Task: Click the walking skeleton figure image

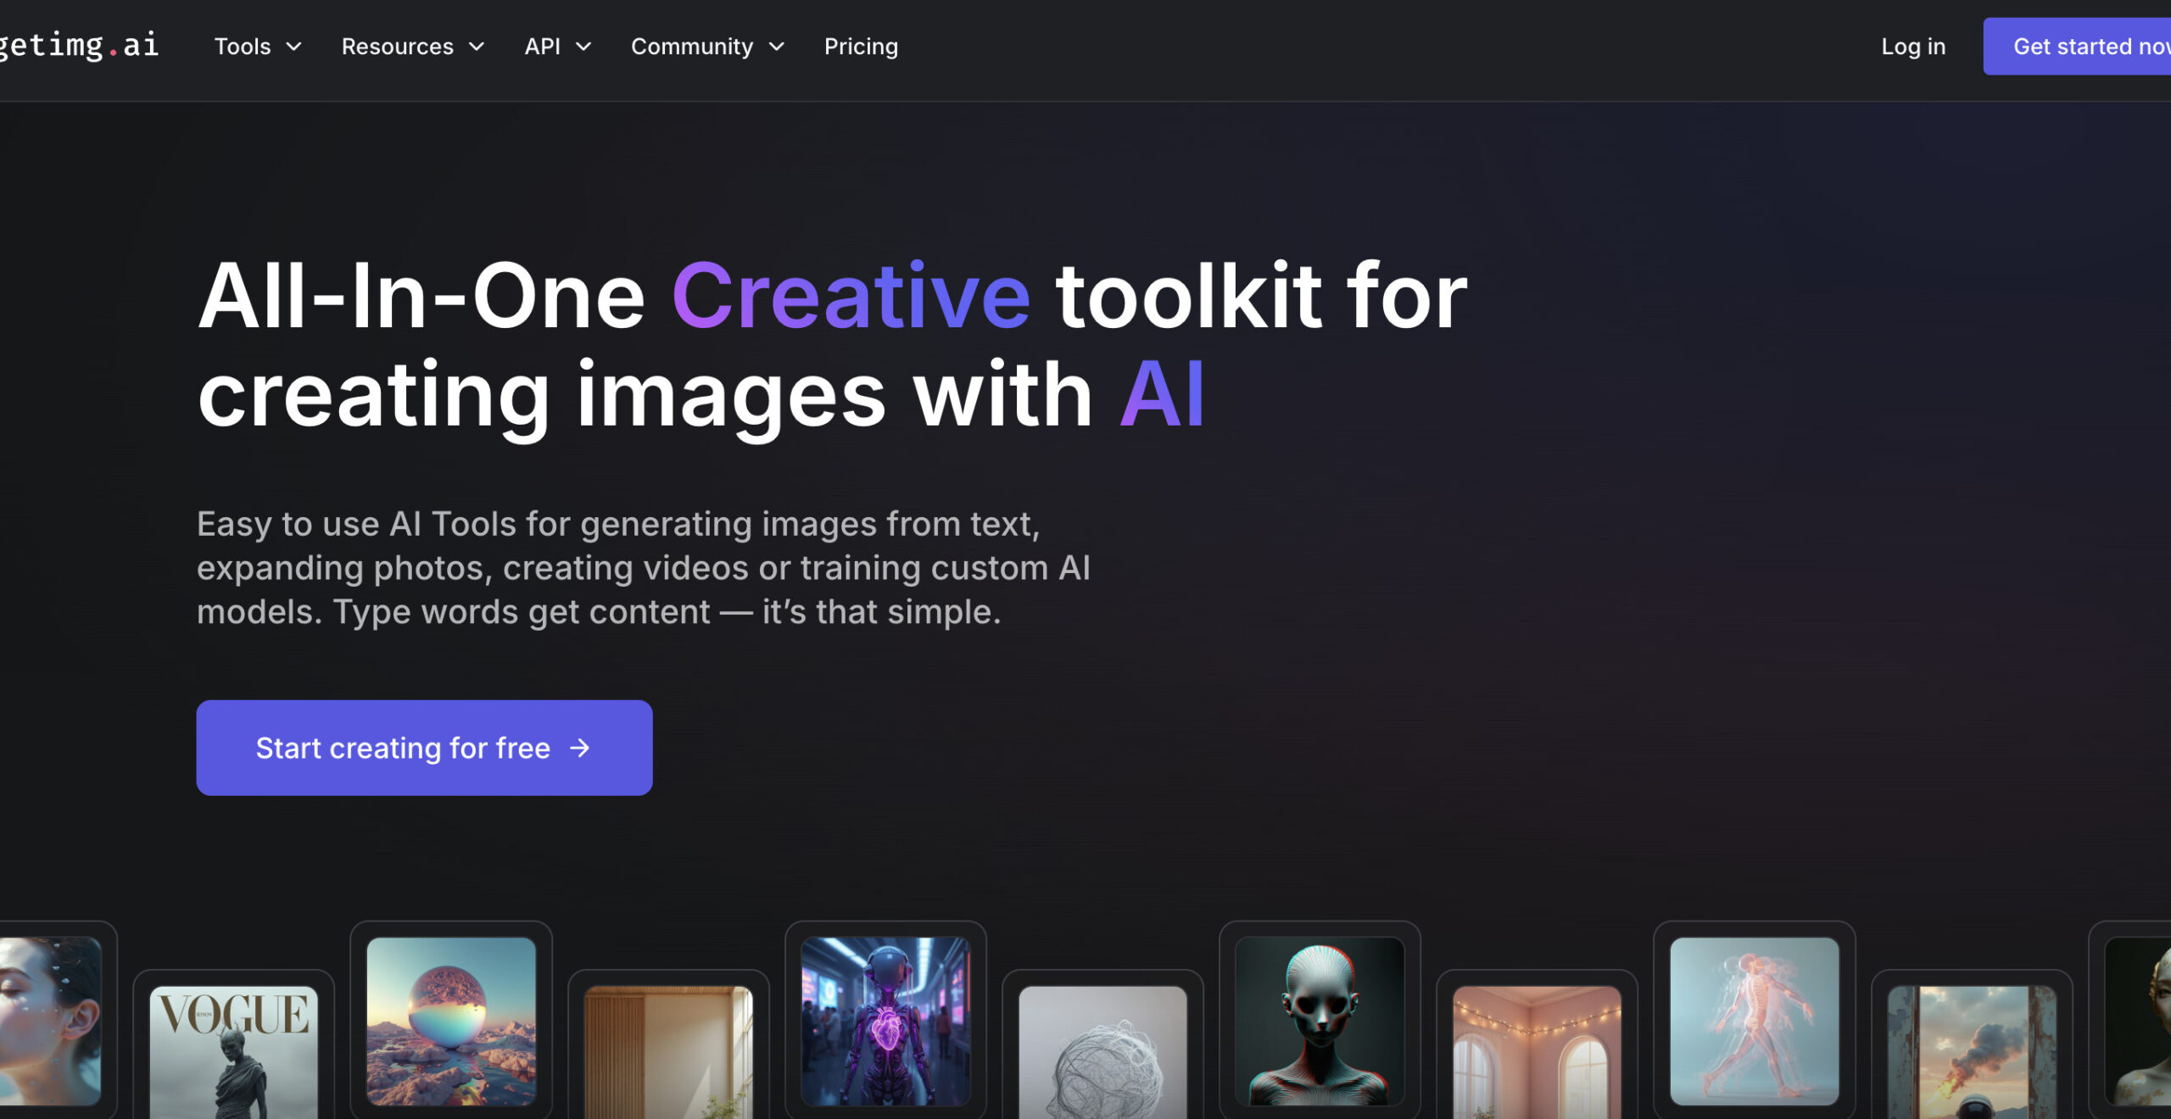Action: [1754, 1021]
